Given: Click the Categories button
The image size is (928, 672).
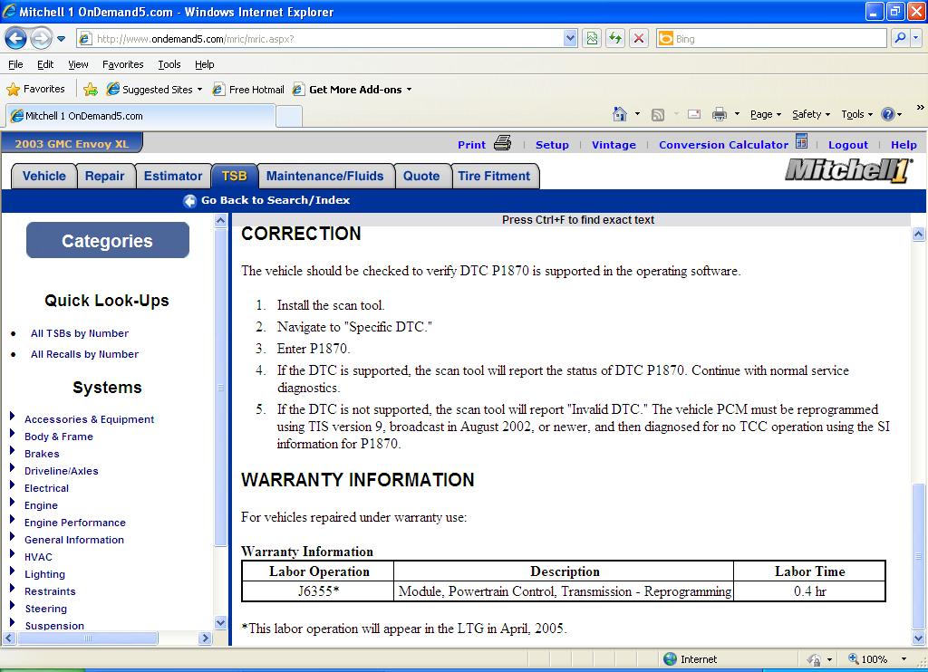Looking at the screenshot, I should pyautogui.click(x=108, y=240).
